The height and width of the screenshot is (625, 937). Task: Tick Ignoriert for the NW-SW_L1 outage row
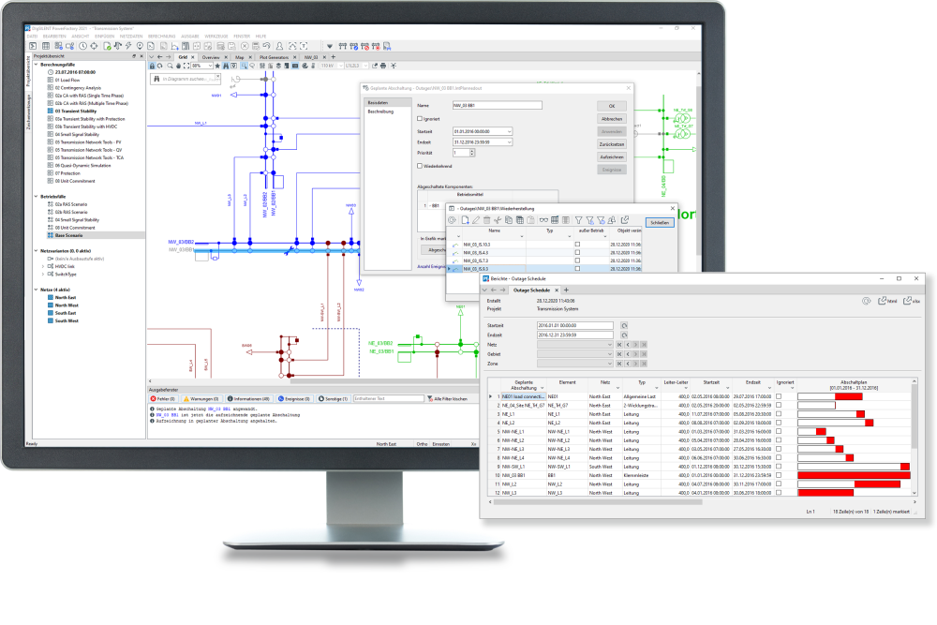pyautogui.click(x=779, y=467)
